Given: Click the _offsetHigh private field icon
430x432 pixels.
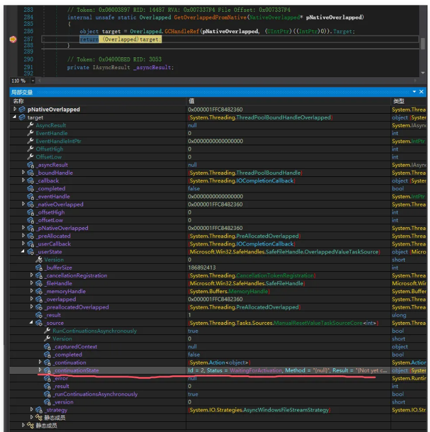Looking at the screenshot, I should coord(31,212).
